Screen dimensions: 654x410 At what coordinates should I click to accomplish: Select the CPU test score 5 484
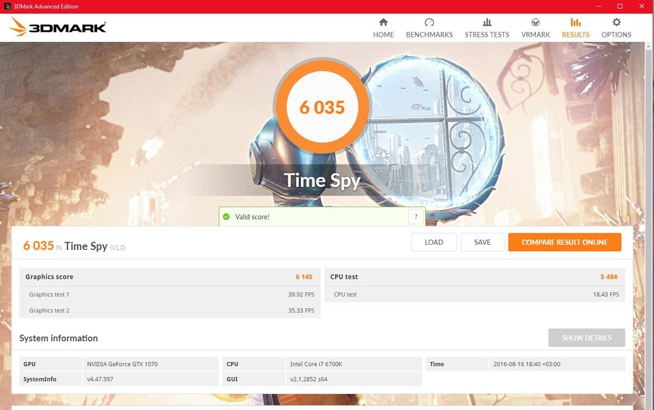pos(609,277)
